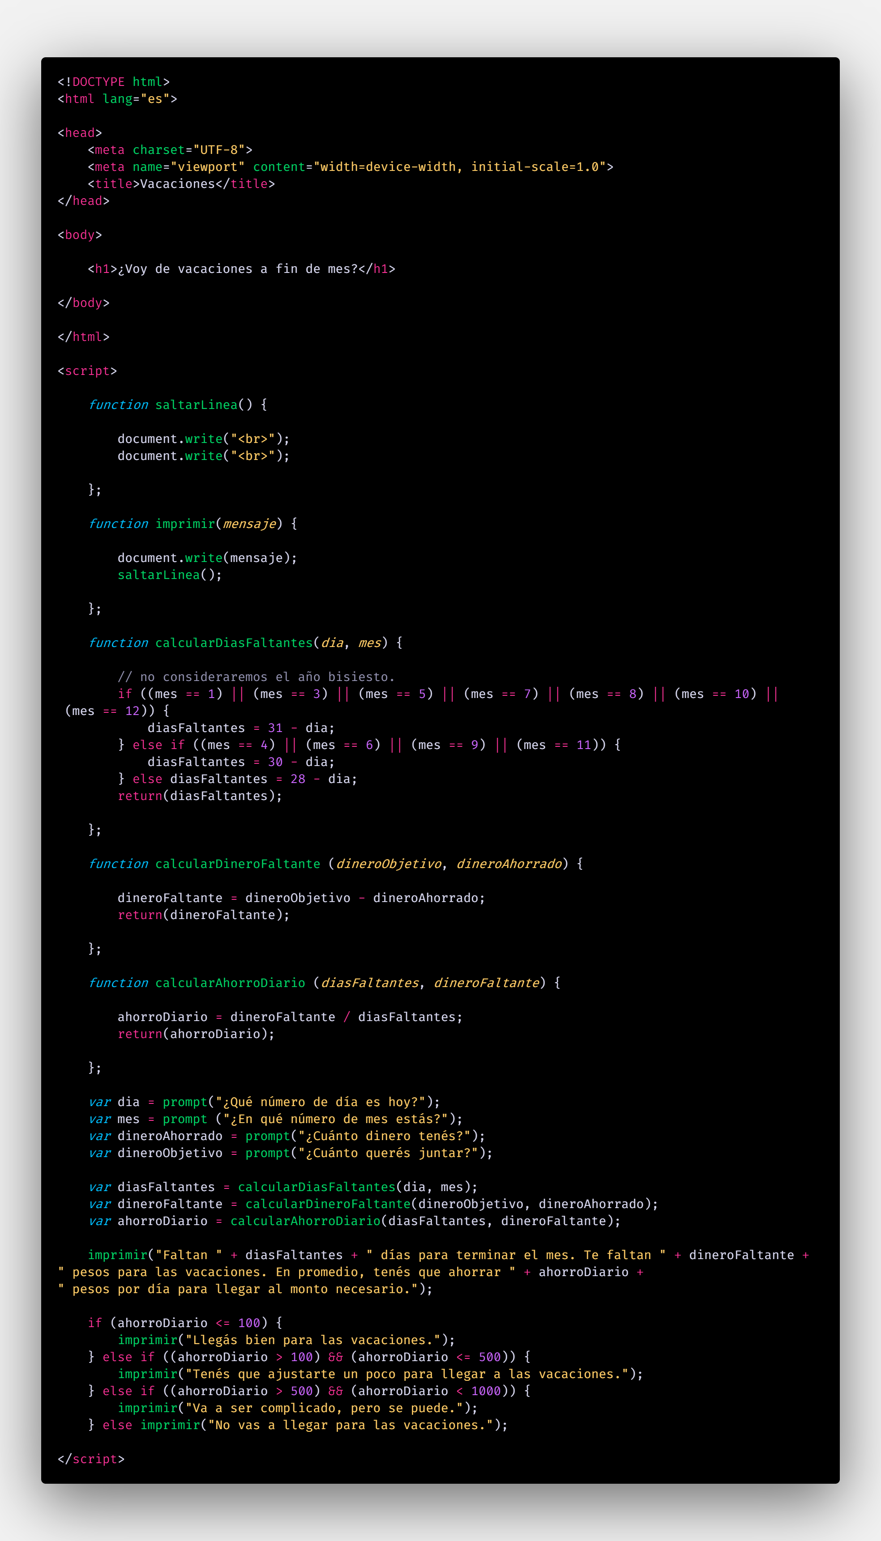Image resolution: width=881 pixels, height=1541 pixels.
Task: Click 'dineroFaltante = dineroObjetivo - dineroAhorrado;' line
Action: (x=301, y=898)
